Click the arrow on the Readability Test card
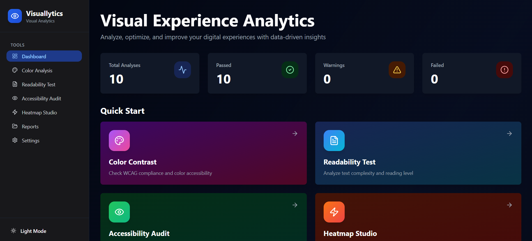This screenshot has height=241, width=532. tap(510, 134)
